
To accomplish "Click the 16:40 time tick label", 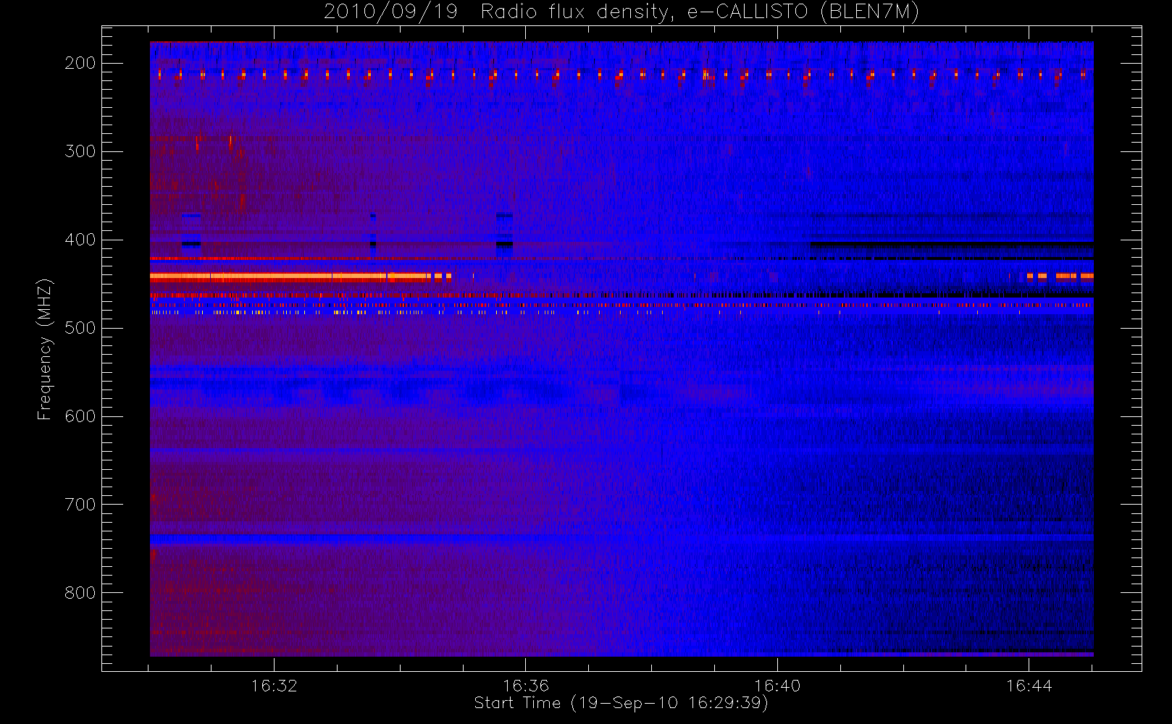I will coord(777,686).
